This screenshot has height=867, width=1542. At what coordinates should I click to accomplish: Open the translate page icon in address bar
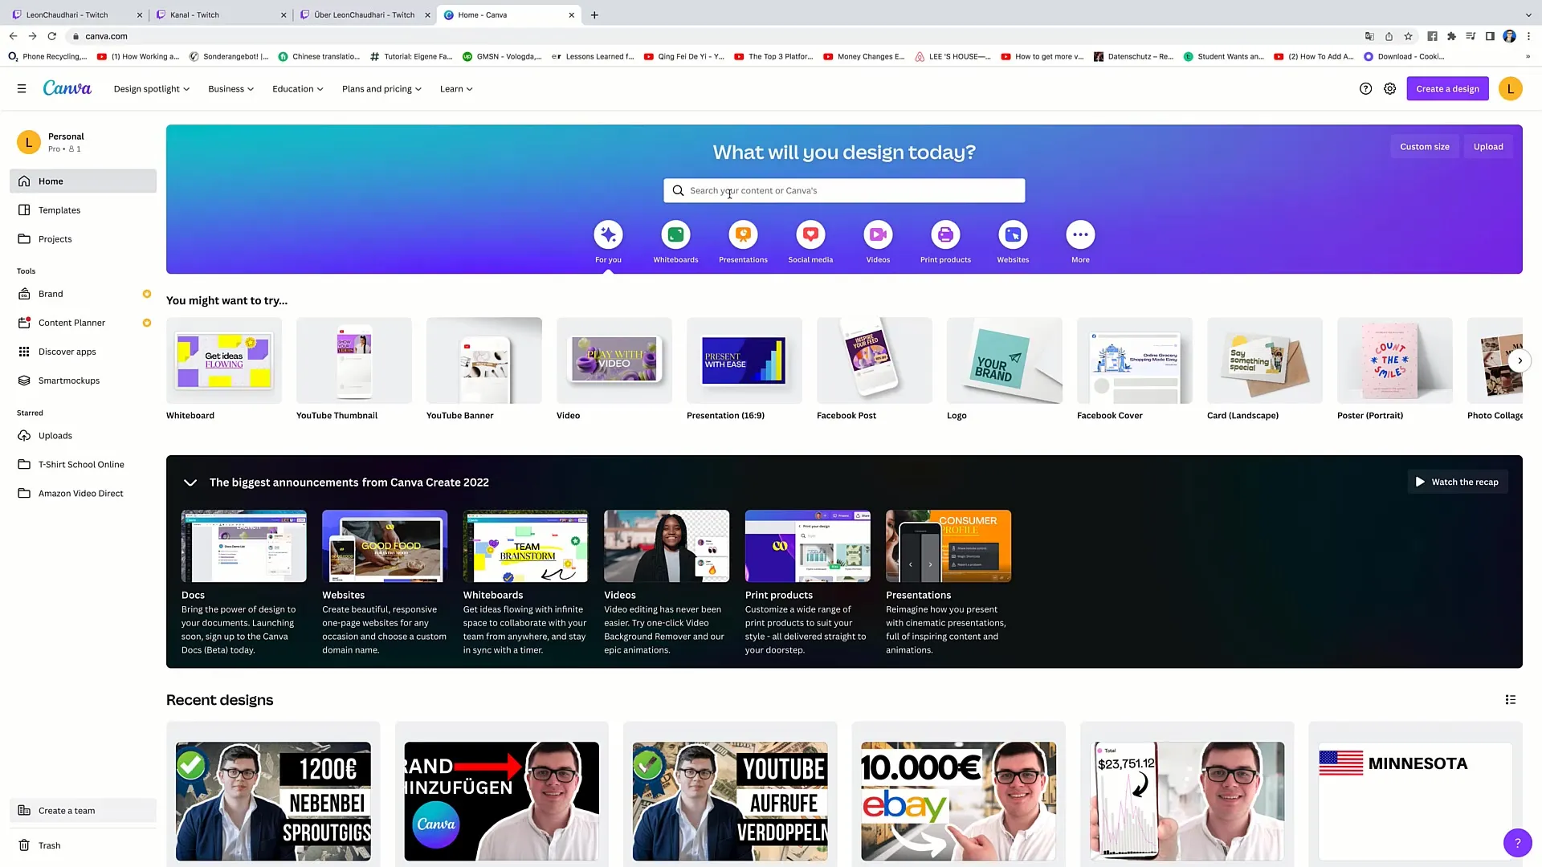click(1369, 36)
